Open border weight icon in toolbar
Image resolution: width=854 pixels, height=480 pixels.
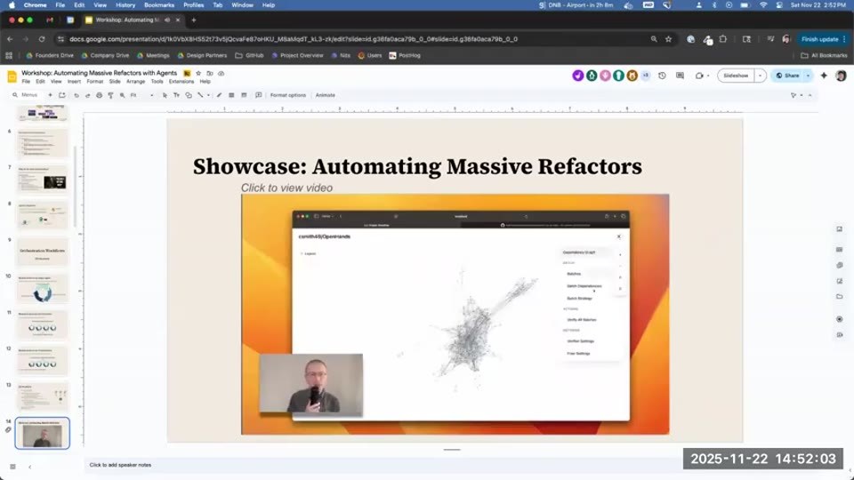tap(231, 95)
